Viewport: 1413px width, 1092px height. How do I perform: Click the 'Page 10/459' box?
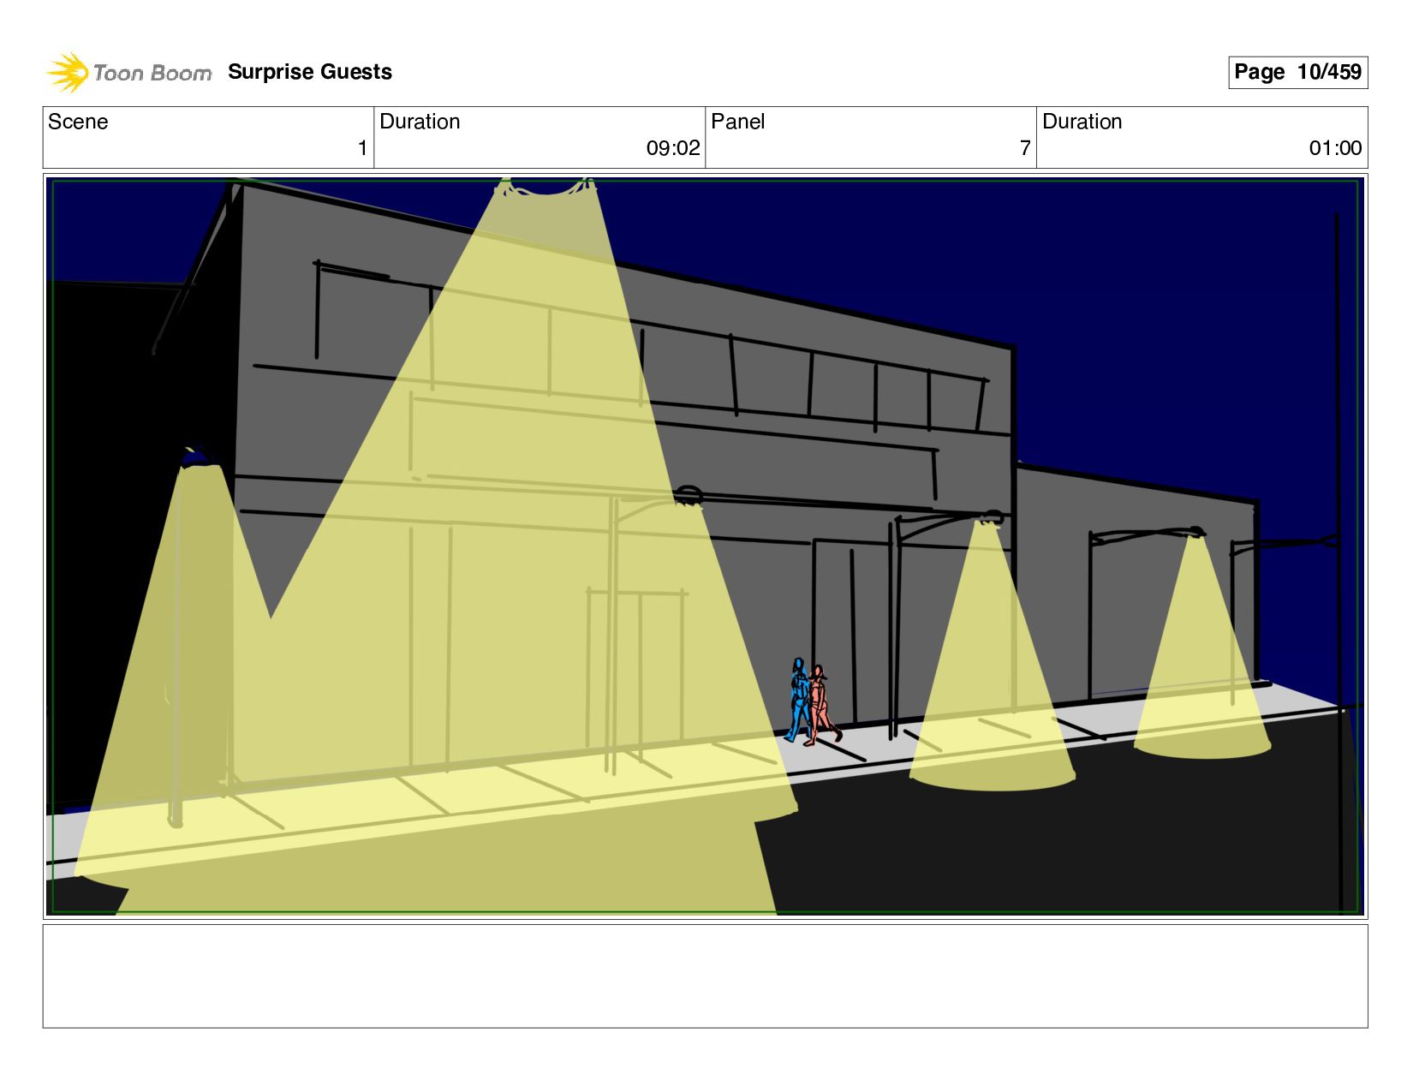pos(1297,72)
